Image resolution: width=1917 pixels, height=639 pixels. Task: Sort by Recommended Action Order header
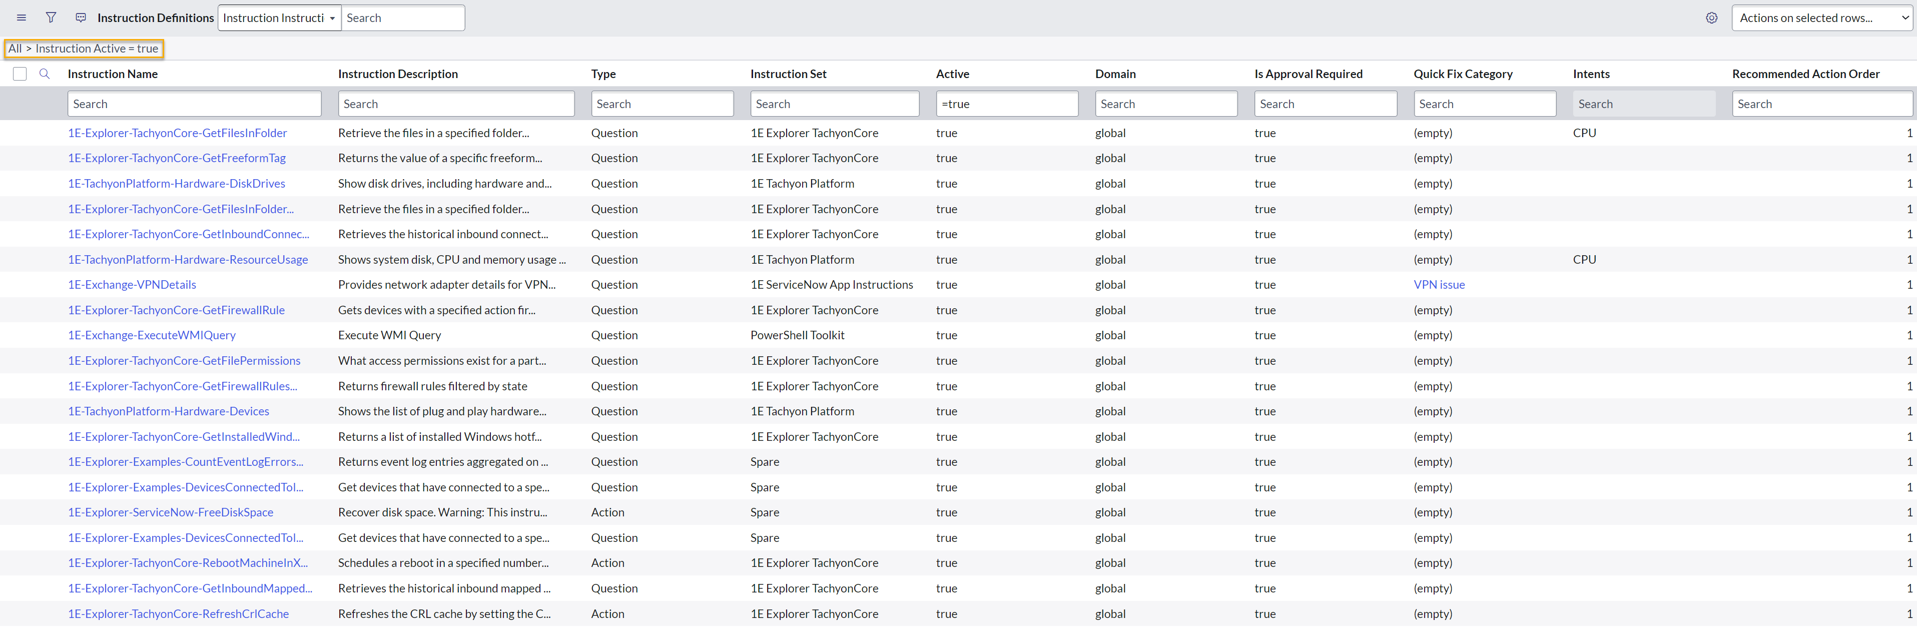pyautogui.click(x=1804, y=74)
